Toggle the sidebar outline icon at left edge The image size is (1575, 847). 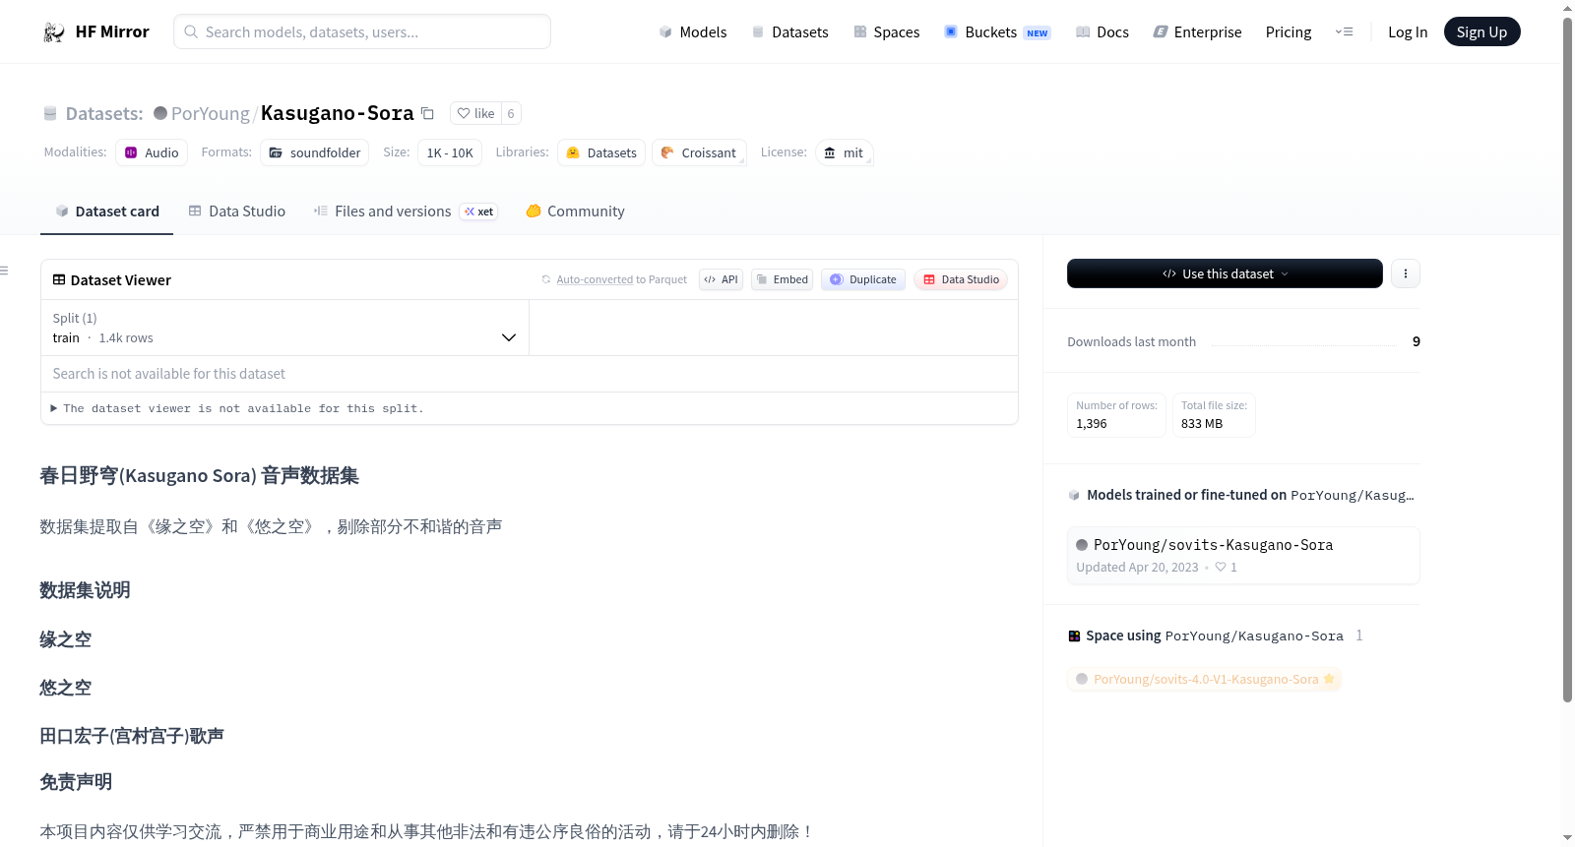[5, 271]
